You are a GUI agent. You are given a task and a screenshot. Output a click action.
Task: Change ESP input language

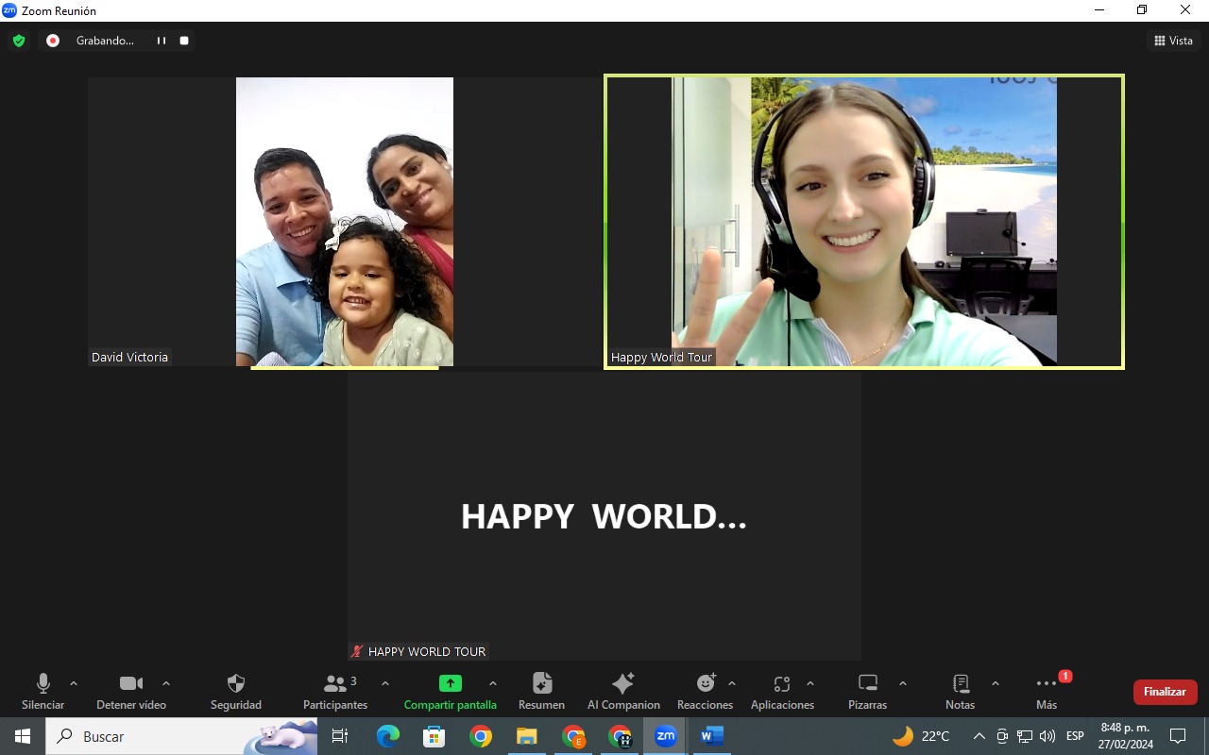click(x=1075, y=736)
